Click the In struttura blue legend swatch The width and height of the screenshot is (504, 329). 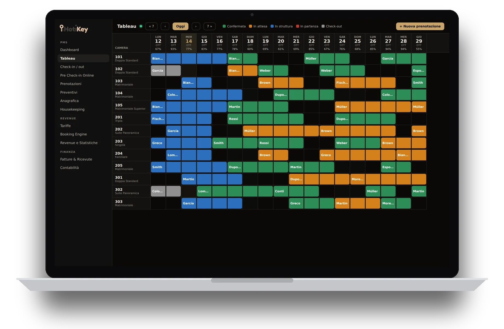(272, 26)
